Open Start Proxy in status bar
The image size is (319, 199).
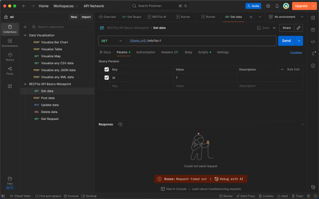(245, 196)
